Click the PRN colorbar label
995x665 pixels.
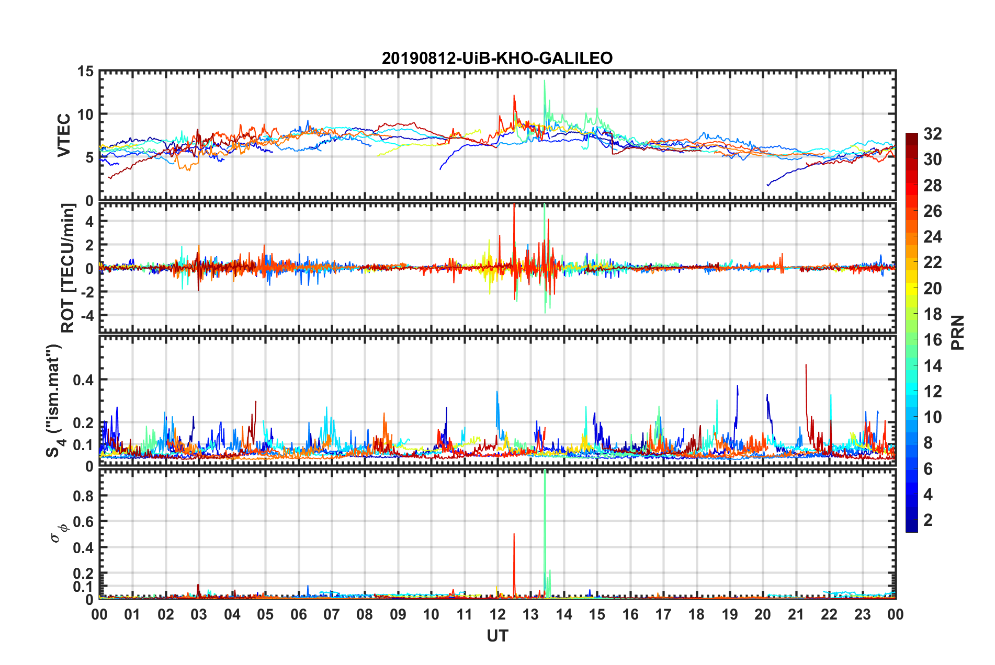point(958,332)
